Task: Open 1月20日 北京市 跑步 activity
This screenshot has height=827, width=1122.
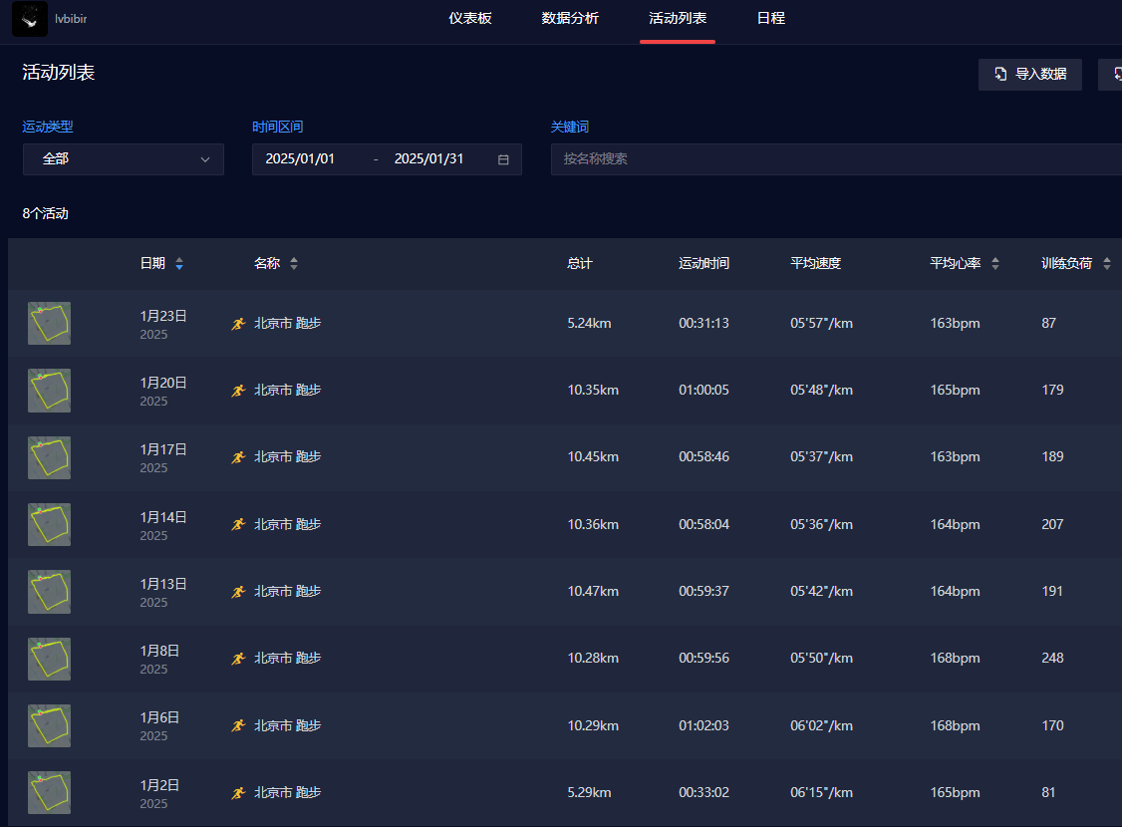Action: coord(288,391)
